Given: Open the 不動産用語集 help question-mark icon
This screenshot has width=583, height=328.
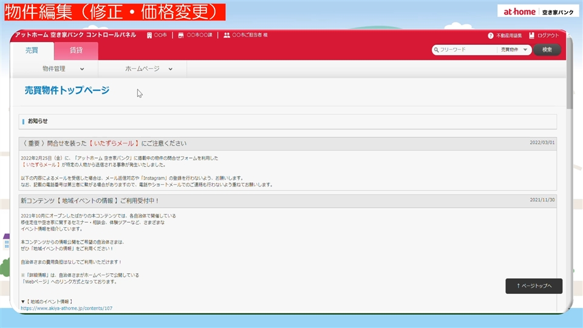Looking at the screenshot, I should pyautogui.click(x=491, y=35).
